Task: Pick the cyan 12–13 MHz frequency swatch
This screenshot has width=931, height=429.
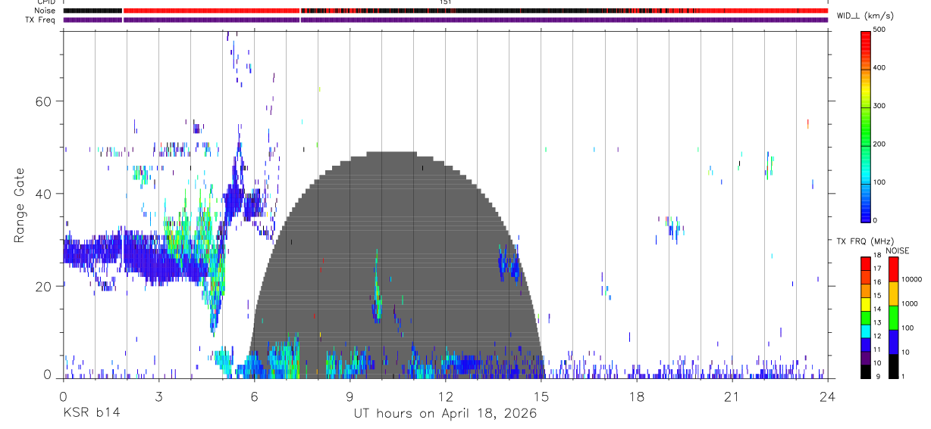Action: click(866, 331)
